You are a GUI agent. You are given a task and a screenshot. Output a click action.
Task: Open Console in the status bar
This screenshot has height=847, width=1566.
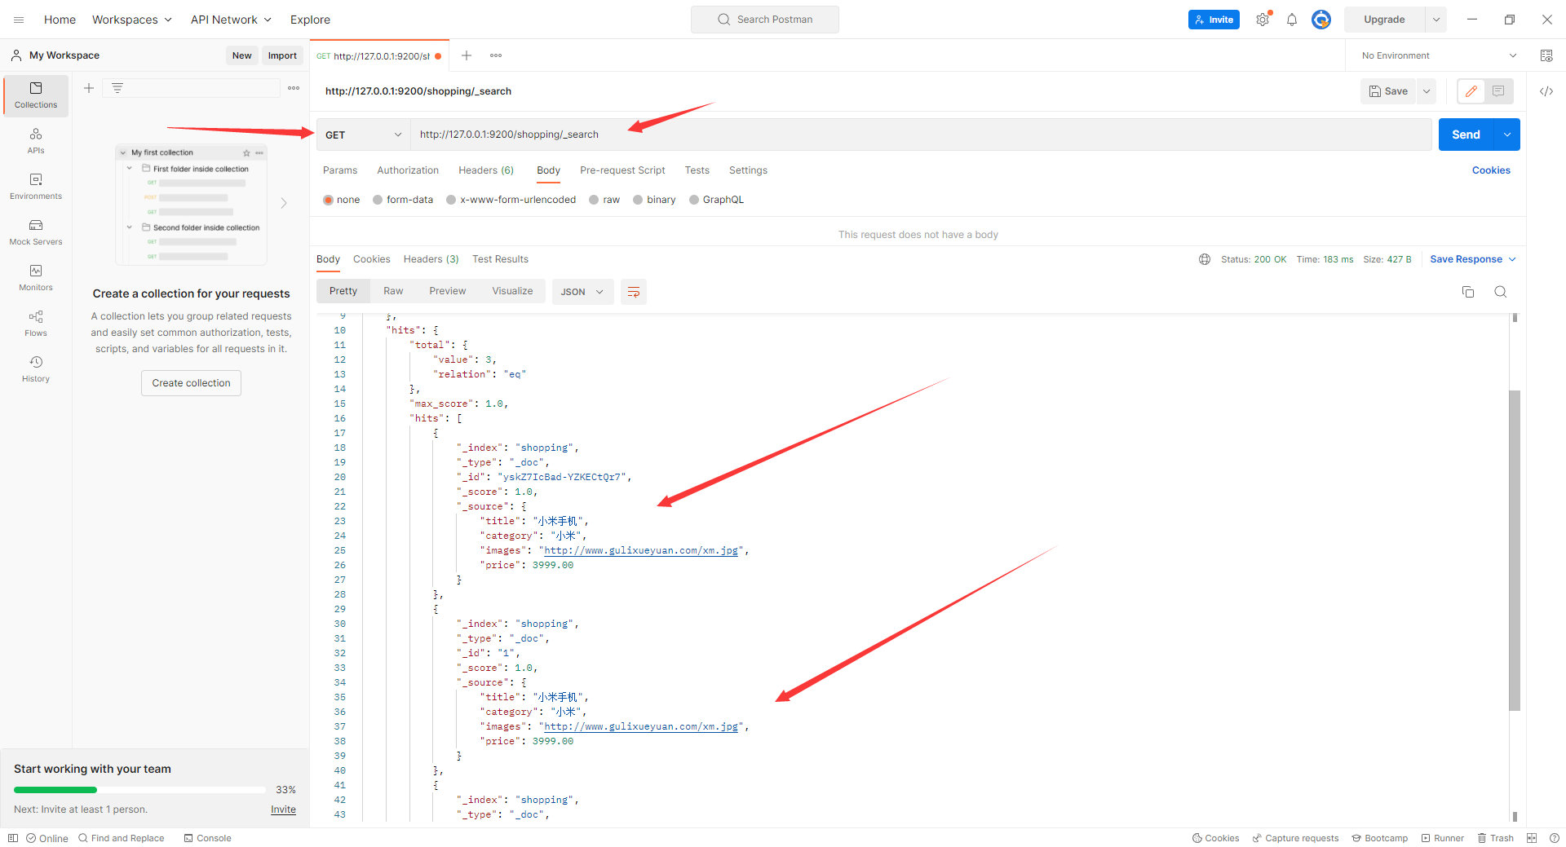pos(208,838)
